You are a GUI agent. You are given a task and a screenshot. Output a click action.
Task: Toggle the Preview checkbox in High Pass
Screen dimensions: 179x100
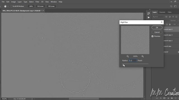pyautogui.click(x=152, y=36)
